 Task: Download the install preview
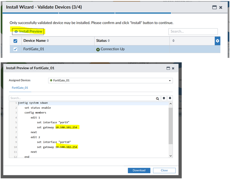pos(139,170)
